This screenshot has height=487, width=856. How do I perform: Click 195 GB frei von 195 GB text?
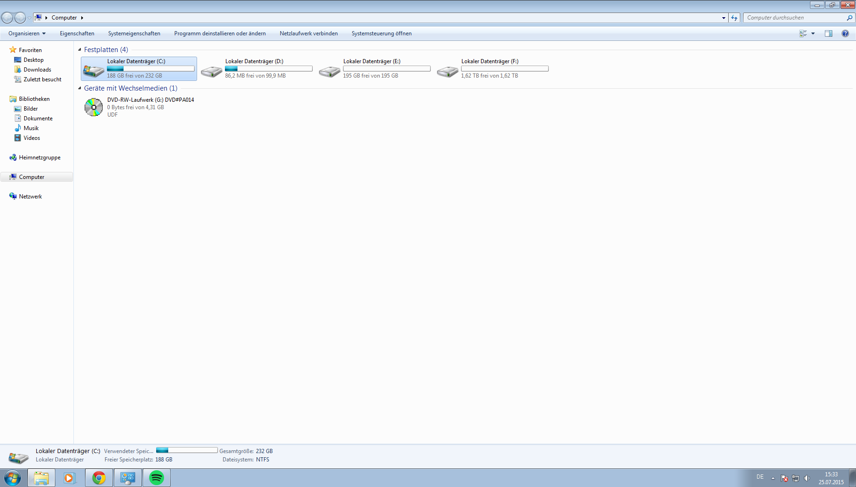[370, 76]
